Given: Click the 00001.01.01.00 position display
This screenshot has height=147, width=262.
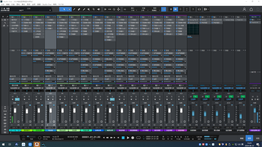Looking at the screenshot, I should [x=91, y=137].
